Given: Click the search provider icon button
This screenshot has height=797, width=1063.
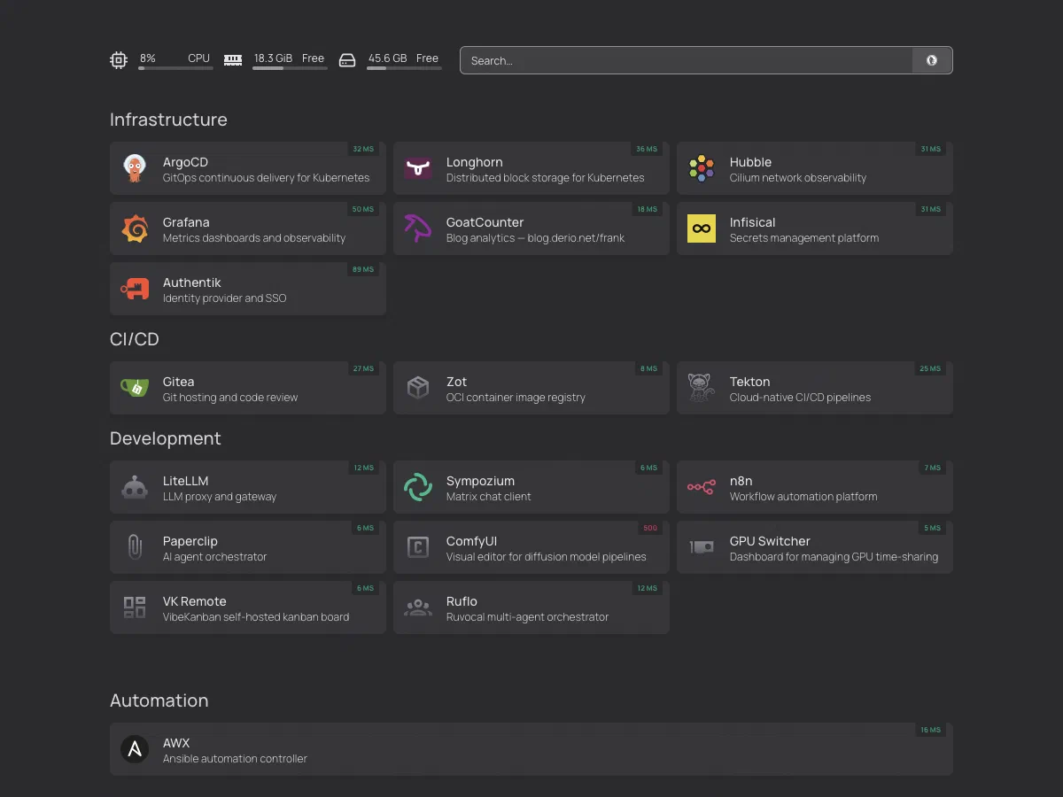Looking at the screenshot, I should coord(932,60).
